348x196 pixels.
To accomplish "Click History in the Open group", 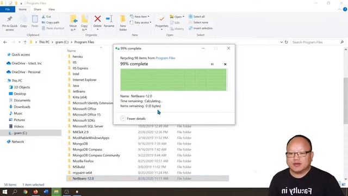I will coord(177,29).
